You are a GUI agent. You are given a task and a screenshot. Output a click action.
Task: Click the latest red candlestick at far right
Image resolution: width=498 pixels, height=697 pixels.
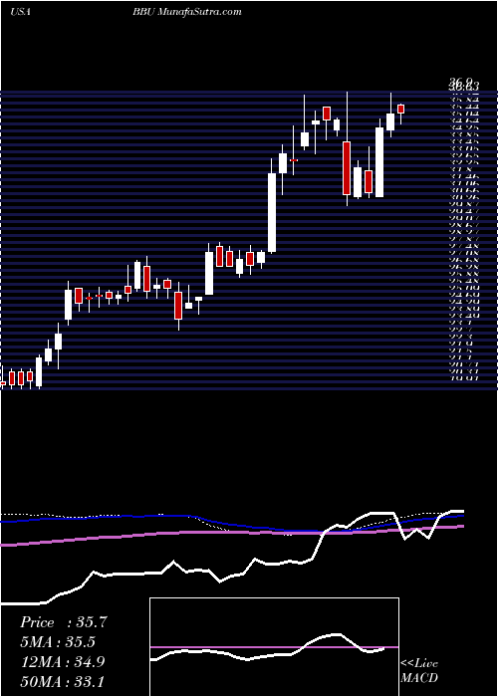click(x=400, y=109)
